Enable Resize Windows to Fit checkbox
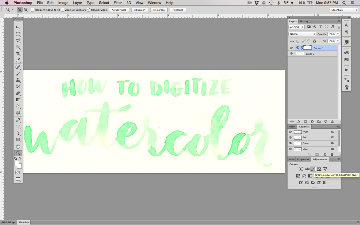This screenshot has width=360, height=225. 32,10
